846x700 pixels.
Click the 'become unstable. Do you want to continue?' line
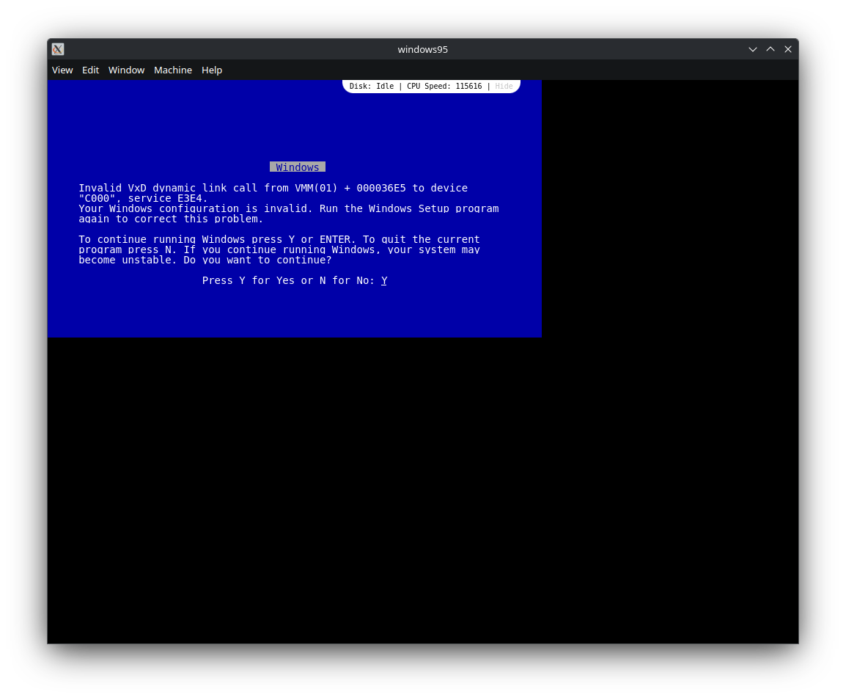click(x=205, y=260)
